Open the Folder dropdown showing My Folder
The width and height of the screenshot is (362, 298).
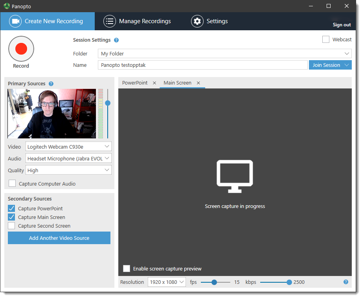click(225, 53)
